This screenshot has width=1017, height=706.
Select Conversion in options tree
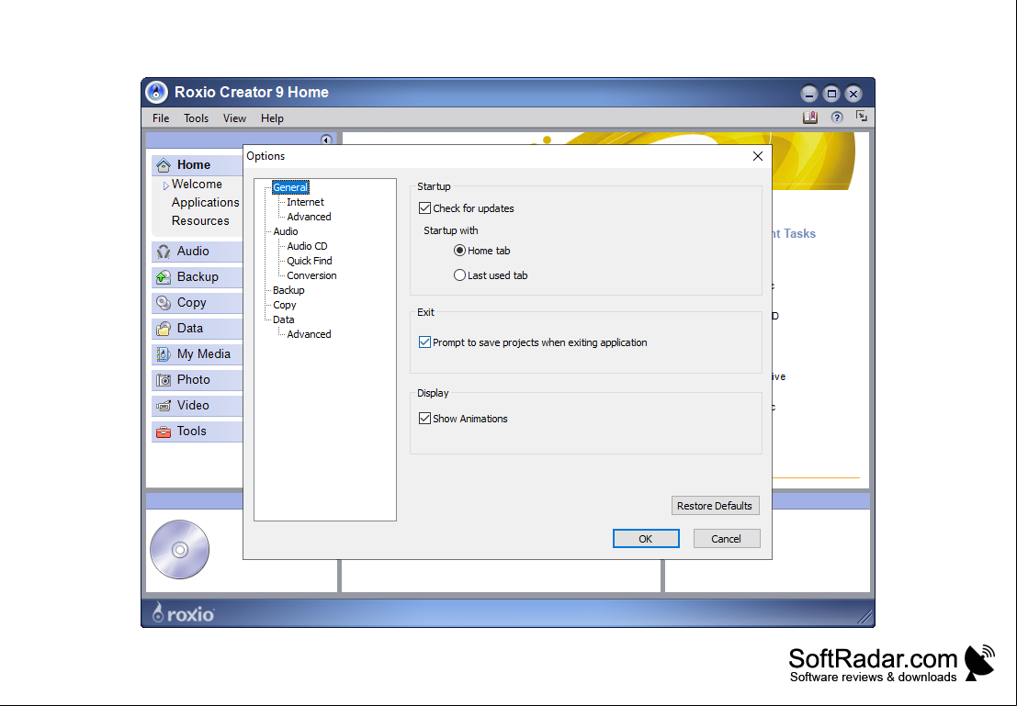pyautogui.click(x=312, y=275)
